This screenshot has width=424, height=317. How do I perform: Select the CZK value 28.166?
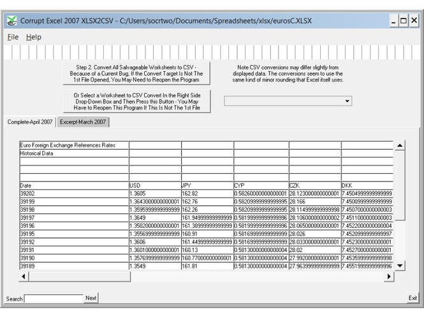pos(315,202)
